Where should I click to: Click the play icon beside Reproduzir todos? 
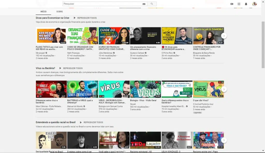[x=75, y=18]
